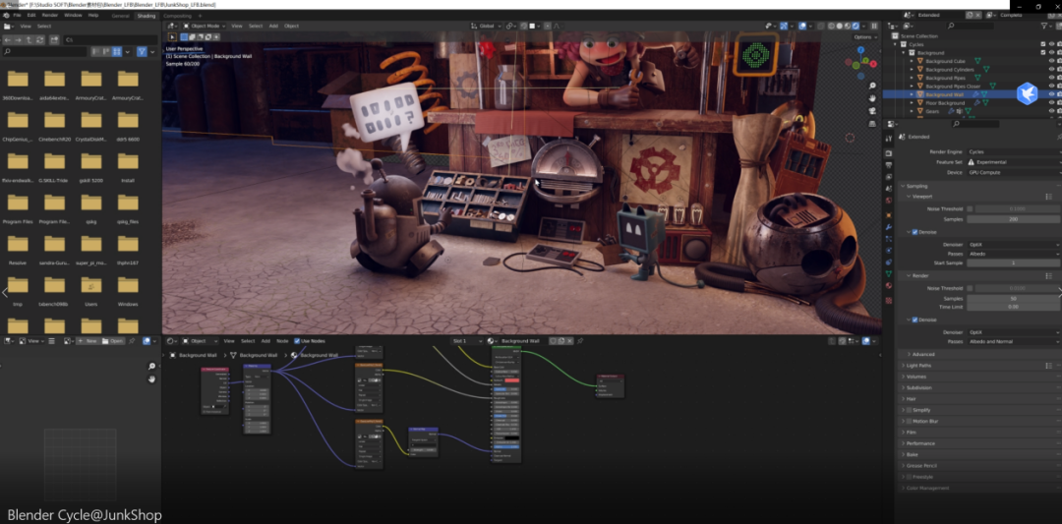Toggle camera view in viewport

[872, 111]
